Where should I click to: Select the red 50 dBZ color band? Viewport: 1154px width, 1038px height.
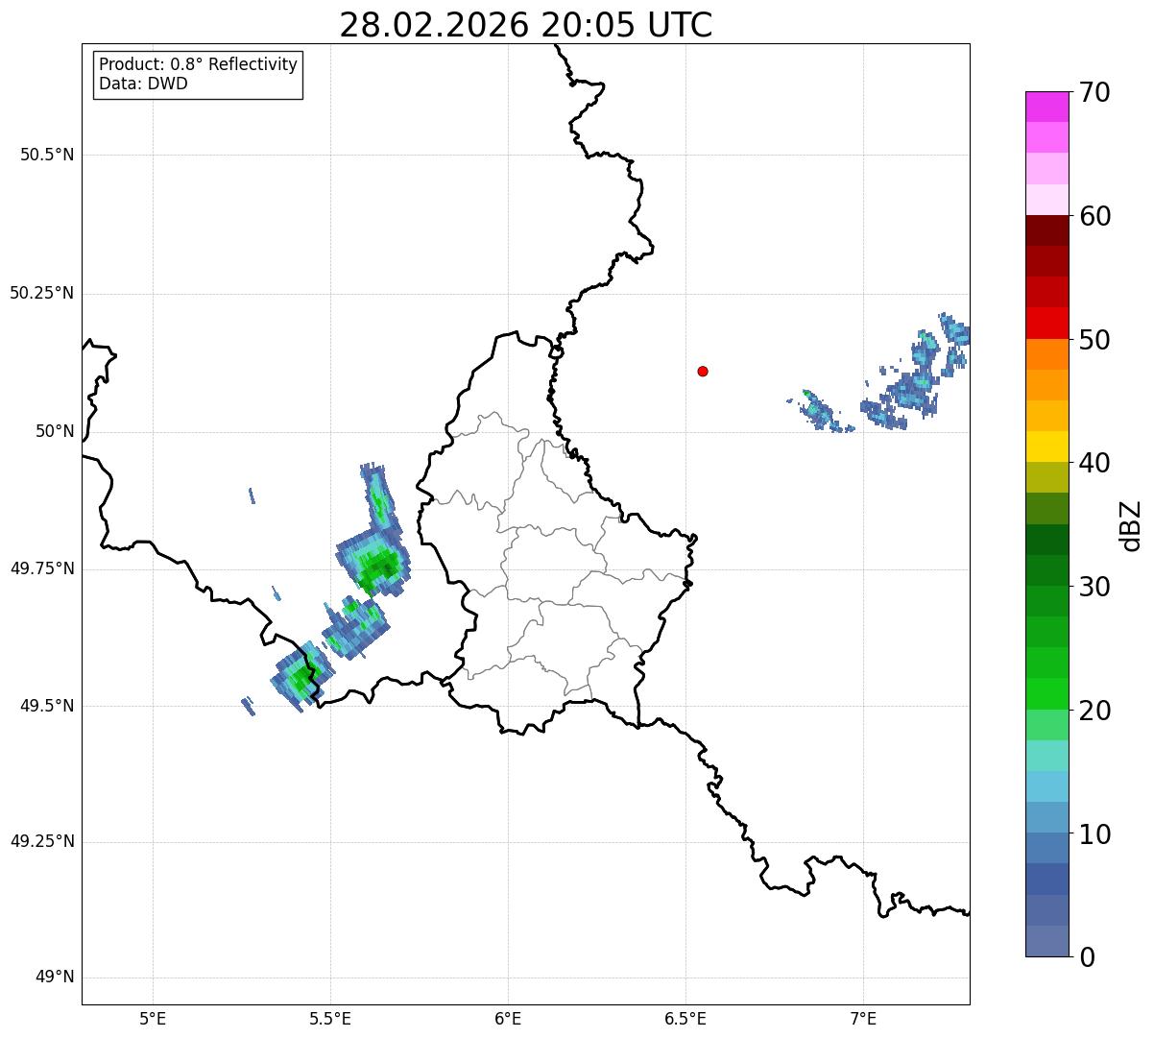[x=1048, y=323]
